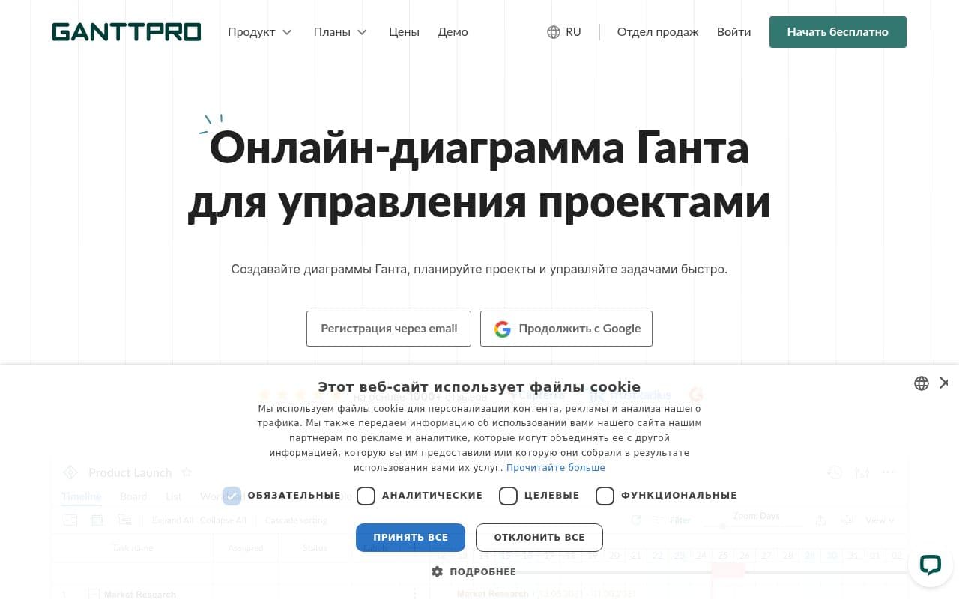The image size is (959, 599).
Task: Open the live chat widget
Action: pos(930,565)
